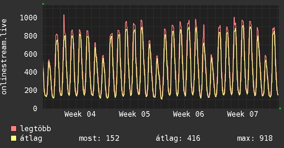Click the Week 07 axis label
This screenshot has width=284, height=148.
coord(243,114)
